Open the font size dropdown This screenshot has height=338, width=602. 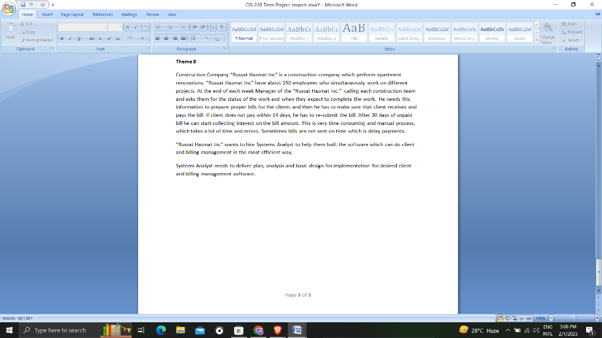click(x=120, y=27)
